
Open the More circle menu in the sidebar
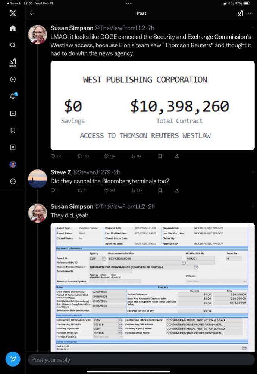tap(13, 181)
